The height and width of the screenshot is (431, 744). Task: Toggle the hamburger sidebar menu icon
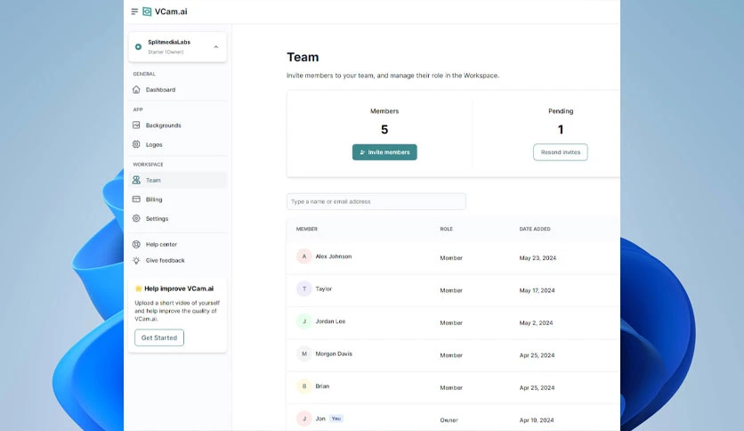click(x=134, y=12)
